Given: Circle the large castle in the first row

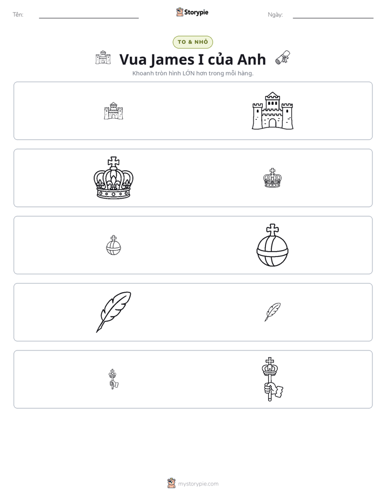Looking at the screenshot, I should tap(272, 111).
